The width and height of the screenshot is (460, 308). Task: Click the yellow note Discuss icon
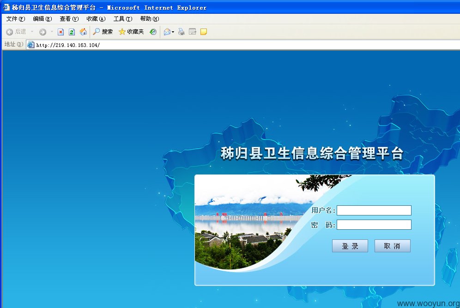(204, 32)
